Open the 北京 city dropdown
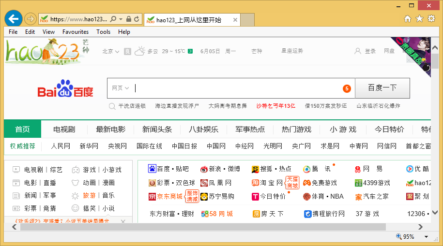The image size is (443, 246). tap(111, 51)
